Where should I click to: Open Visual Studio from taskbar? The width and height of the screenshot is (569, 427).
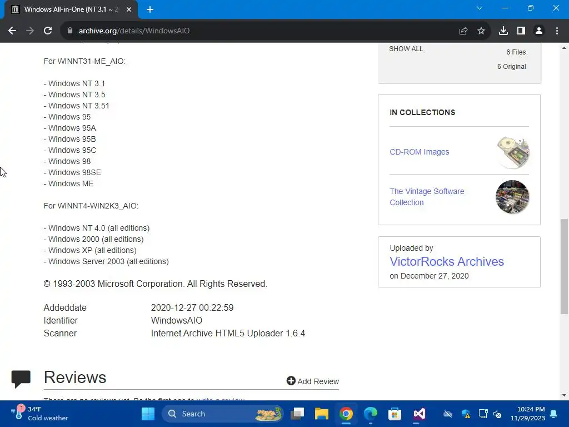point(419,414)
